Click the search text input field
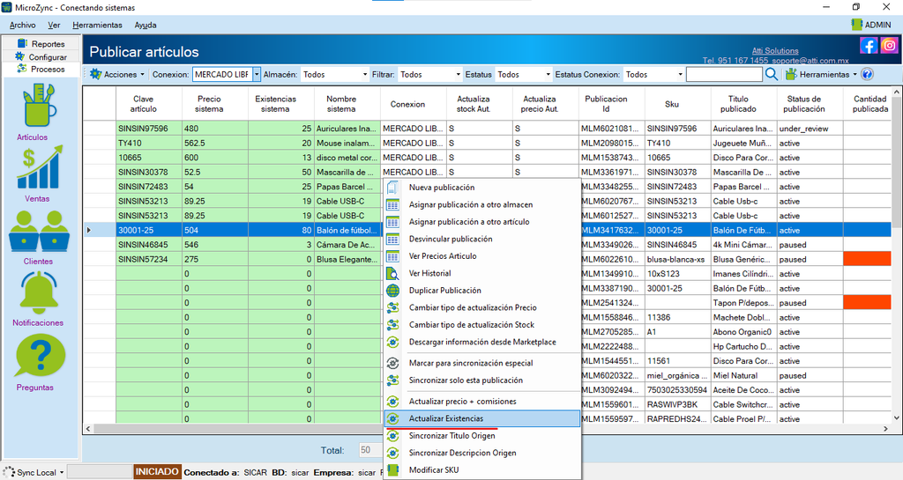The width and height of the screenshot is (903, 480). point(724,74)
